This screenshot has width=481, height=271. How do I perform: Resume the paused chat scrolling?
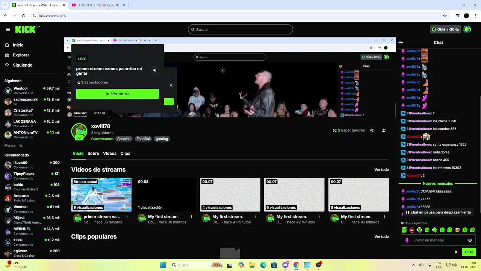point(439,212)
